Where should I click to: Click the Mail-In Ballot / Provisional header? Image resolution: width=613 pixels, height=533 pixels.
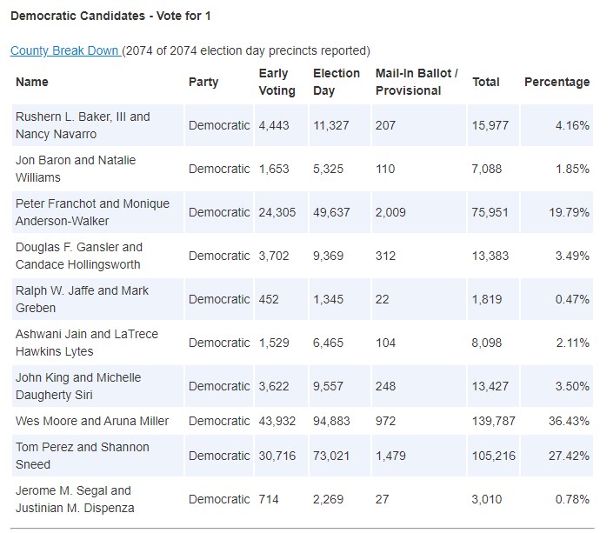click(x=416, y=82)
